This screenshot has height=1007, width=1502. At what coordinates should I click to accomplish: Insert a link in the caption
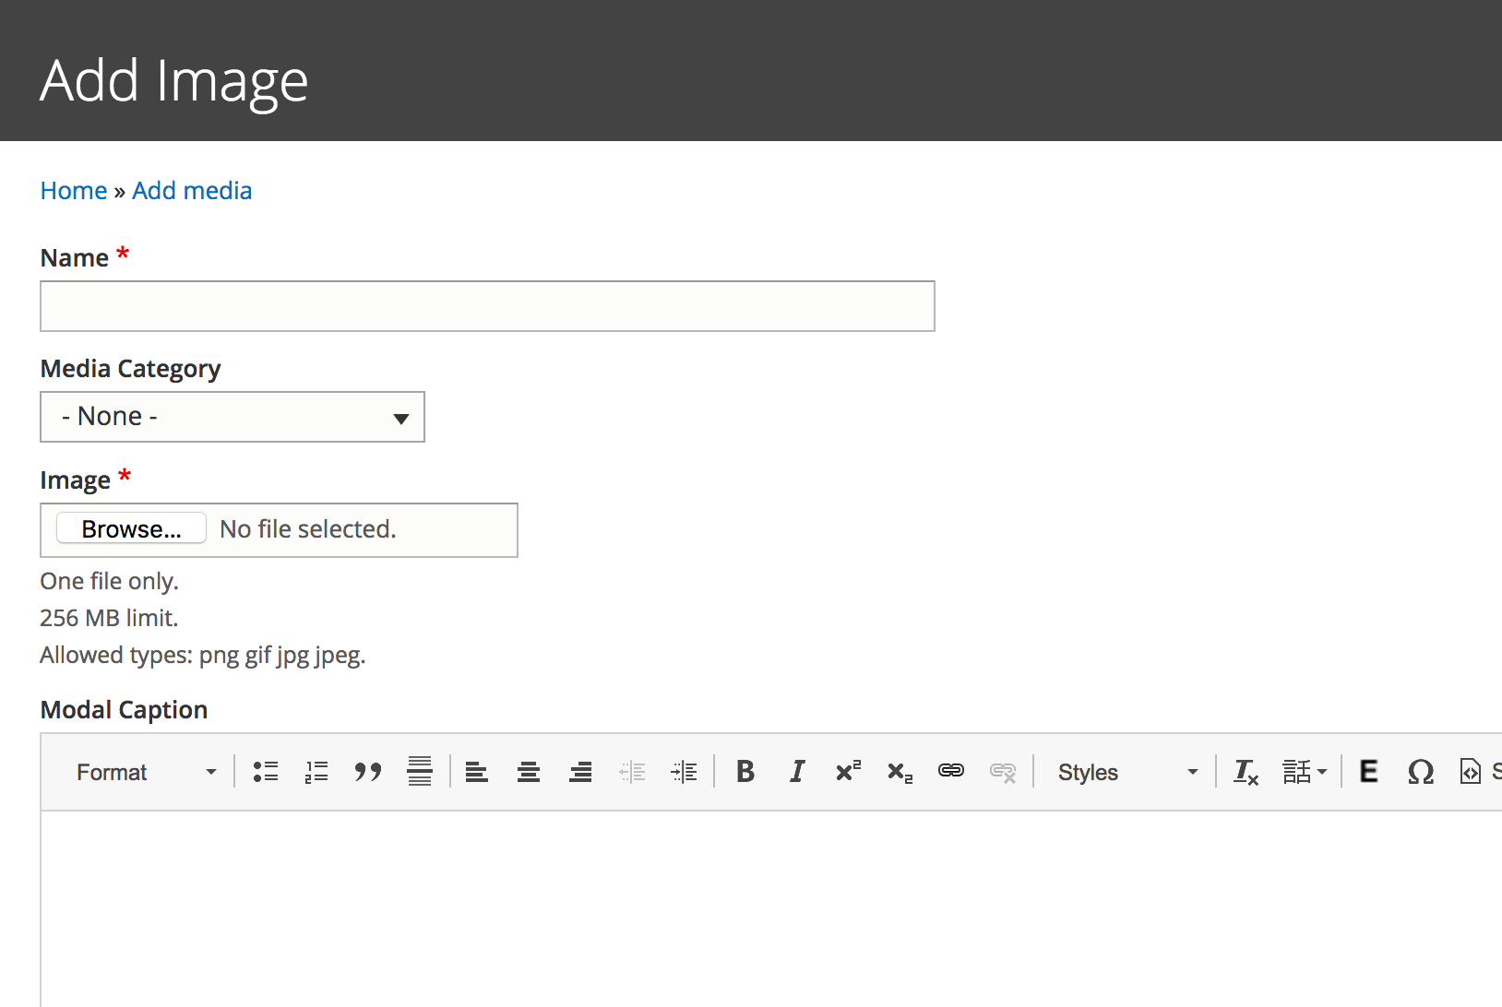(x=951, y=772)
